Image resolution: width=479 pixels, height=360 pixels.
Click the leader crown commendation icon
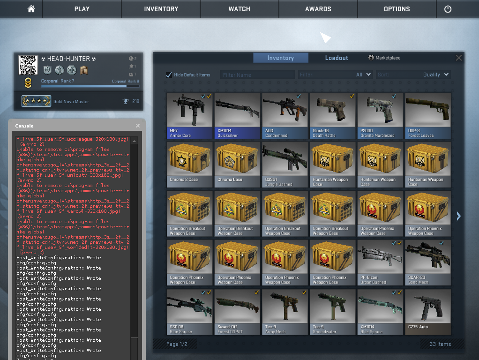click(x=131, y=74)
